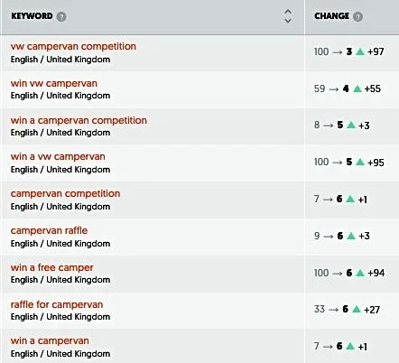Open the 'win a vw campervan' keyword
This screenshot has width=399, height=363.
tap(58, 156)
